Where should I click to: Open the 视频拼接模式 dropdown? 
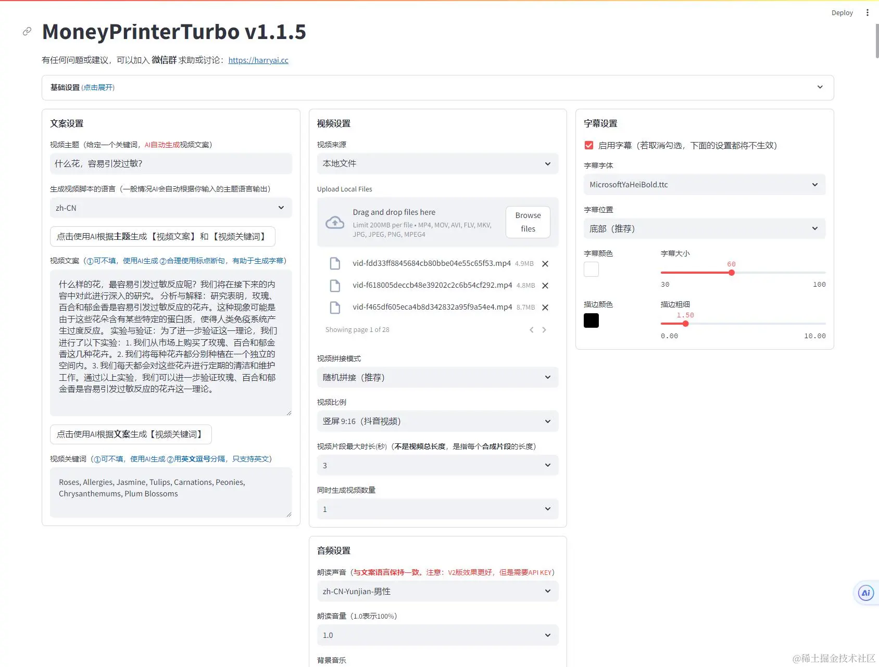pos(437,377)
